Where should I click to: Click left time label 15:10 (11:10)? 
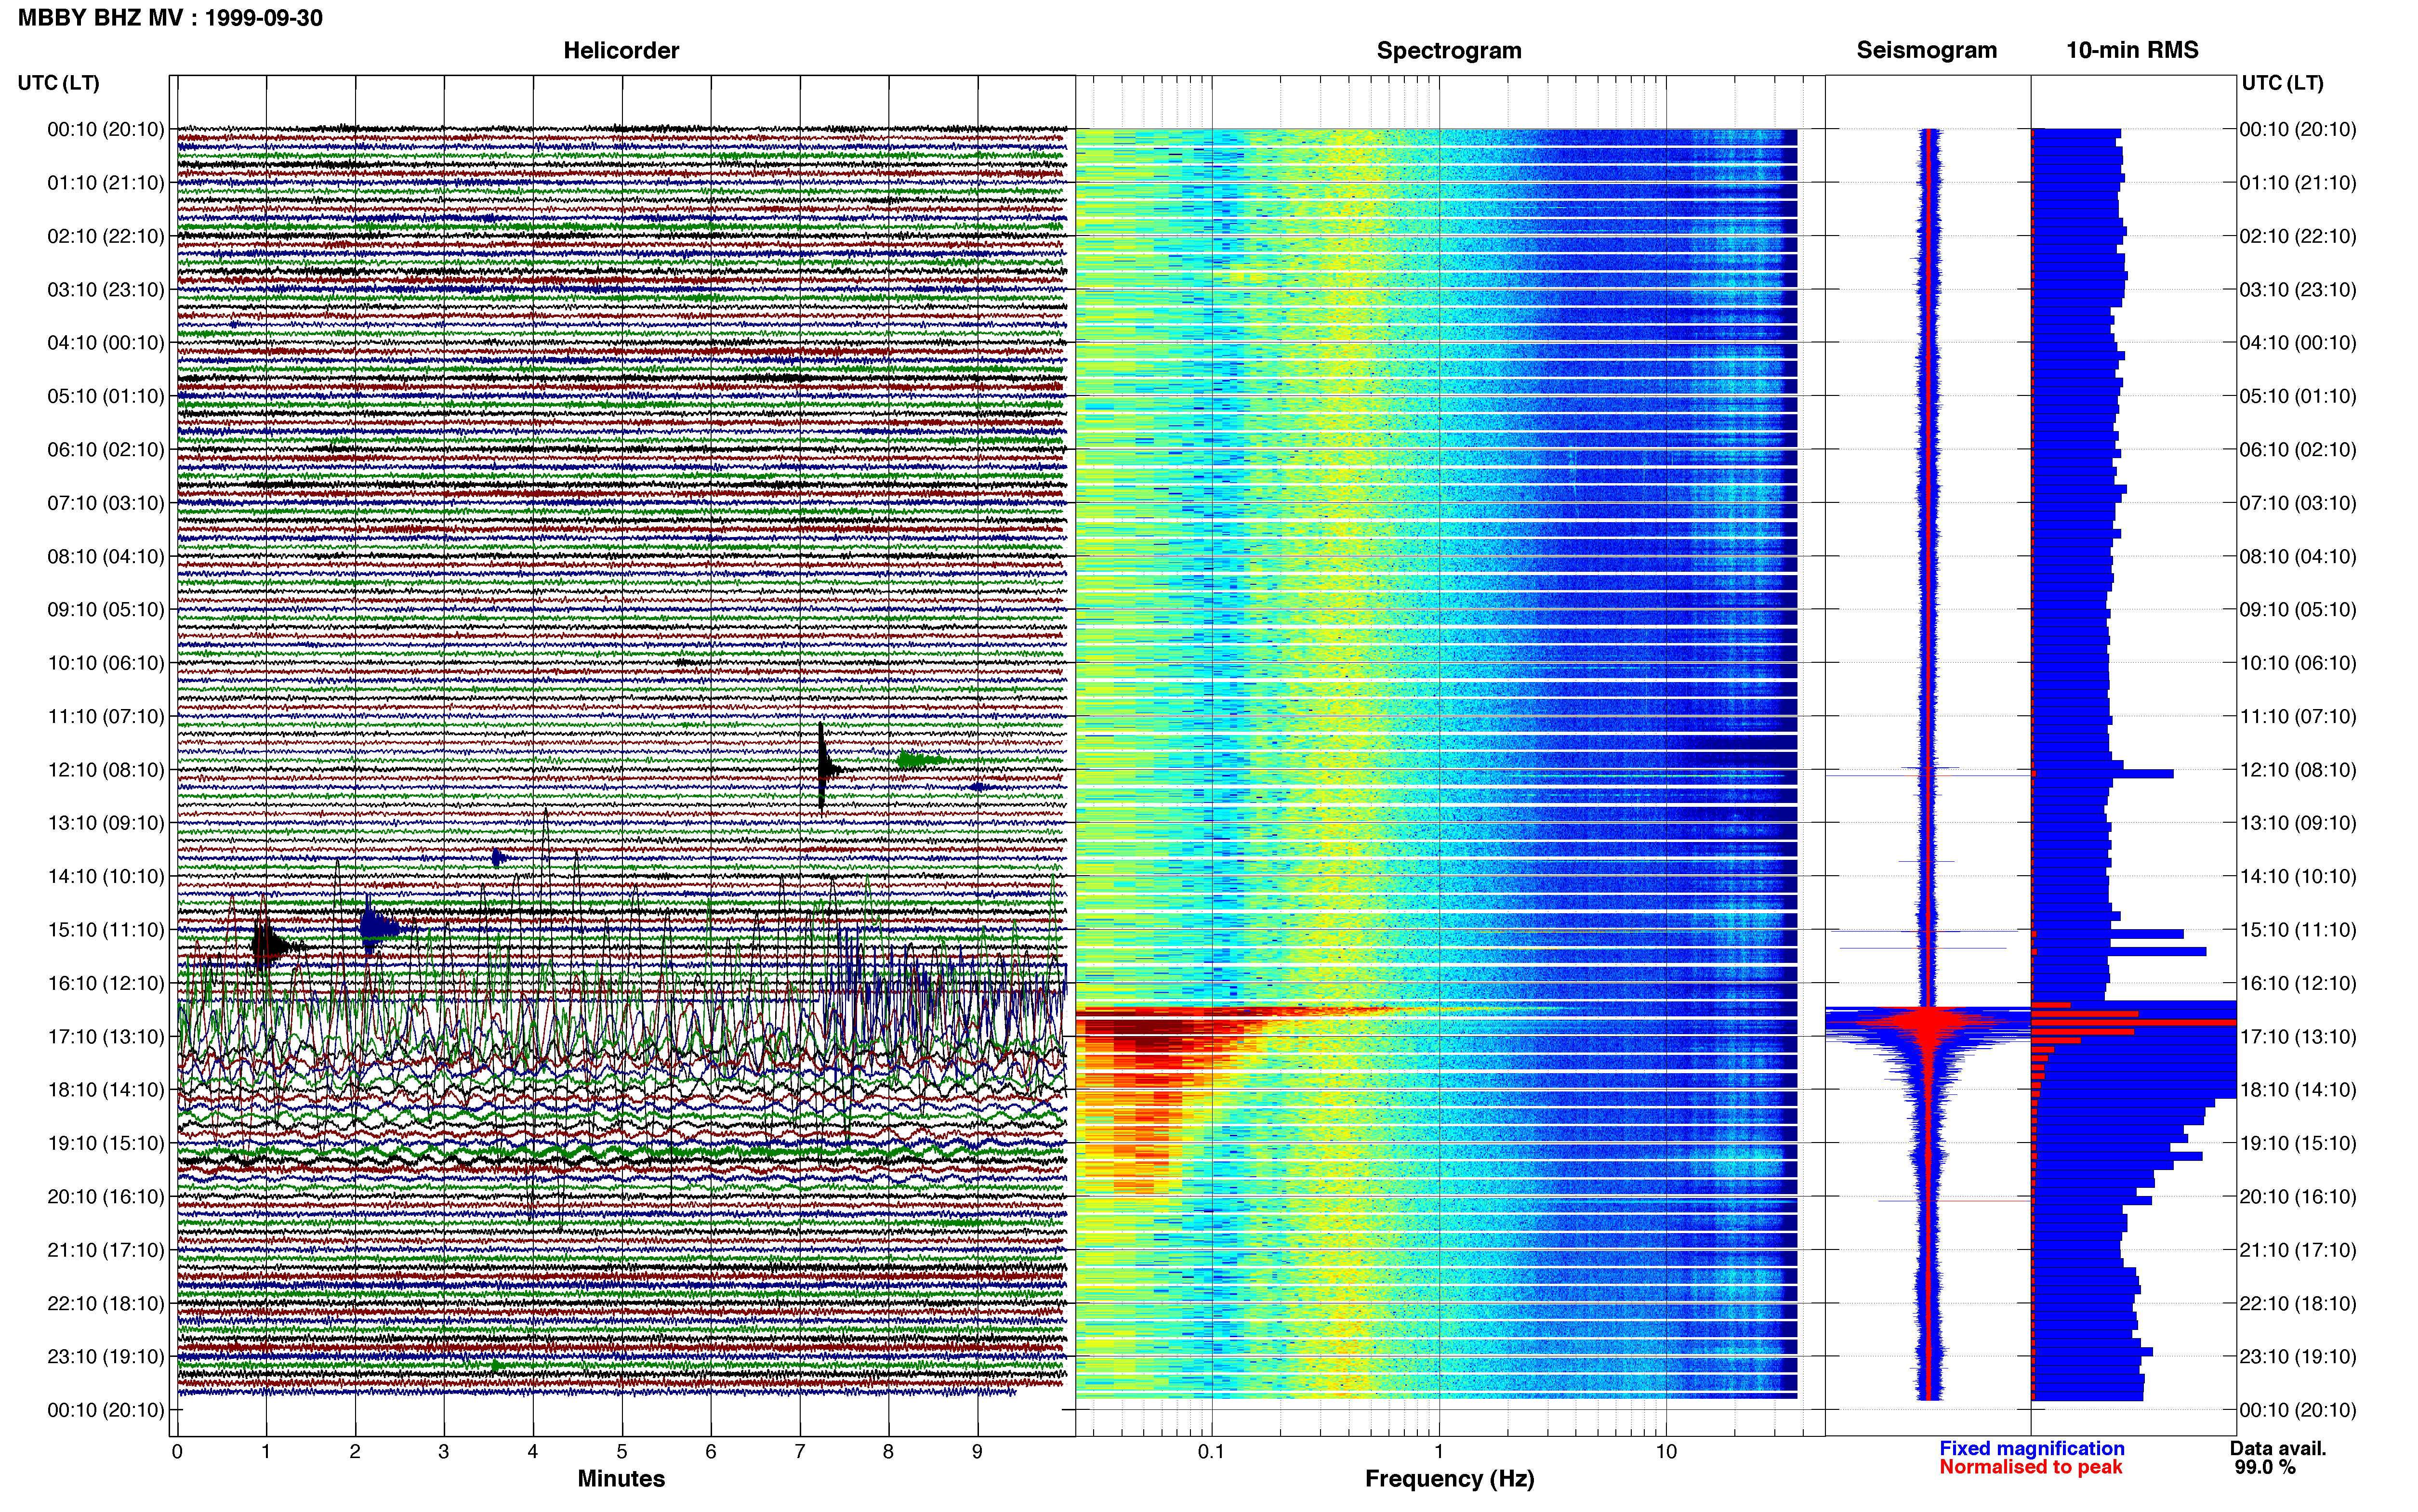click(x=106, y=929)
